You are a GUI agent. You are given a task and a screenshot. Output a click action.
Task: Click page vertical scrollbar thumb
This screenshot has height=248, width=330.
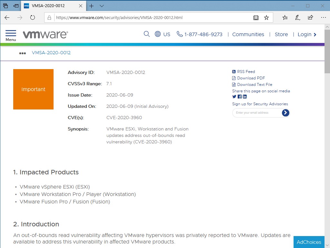[x=327, y=51]
